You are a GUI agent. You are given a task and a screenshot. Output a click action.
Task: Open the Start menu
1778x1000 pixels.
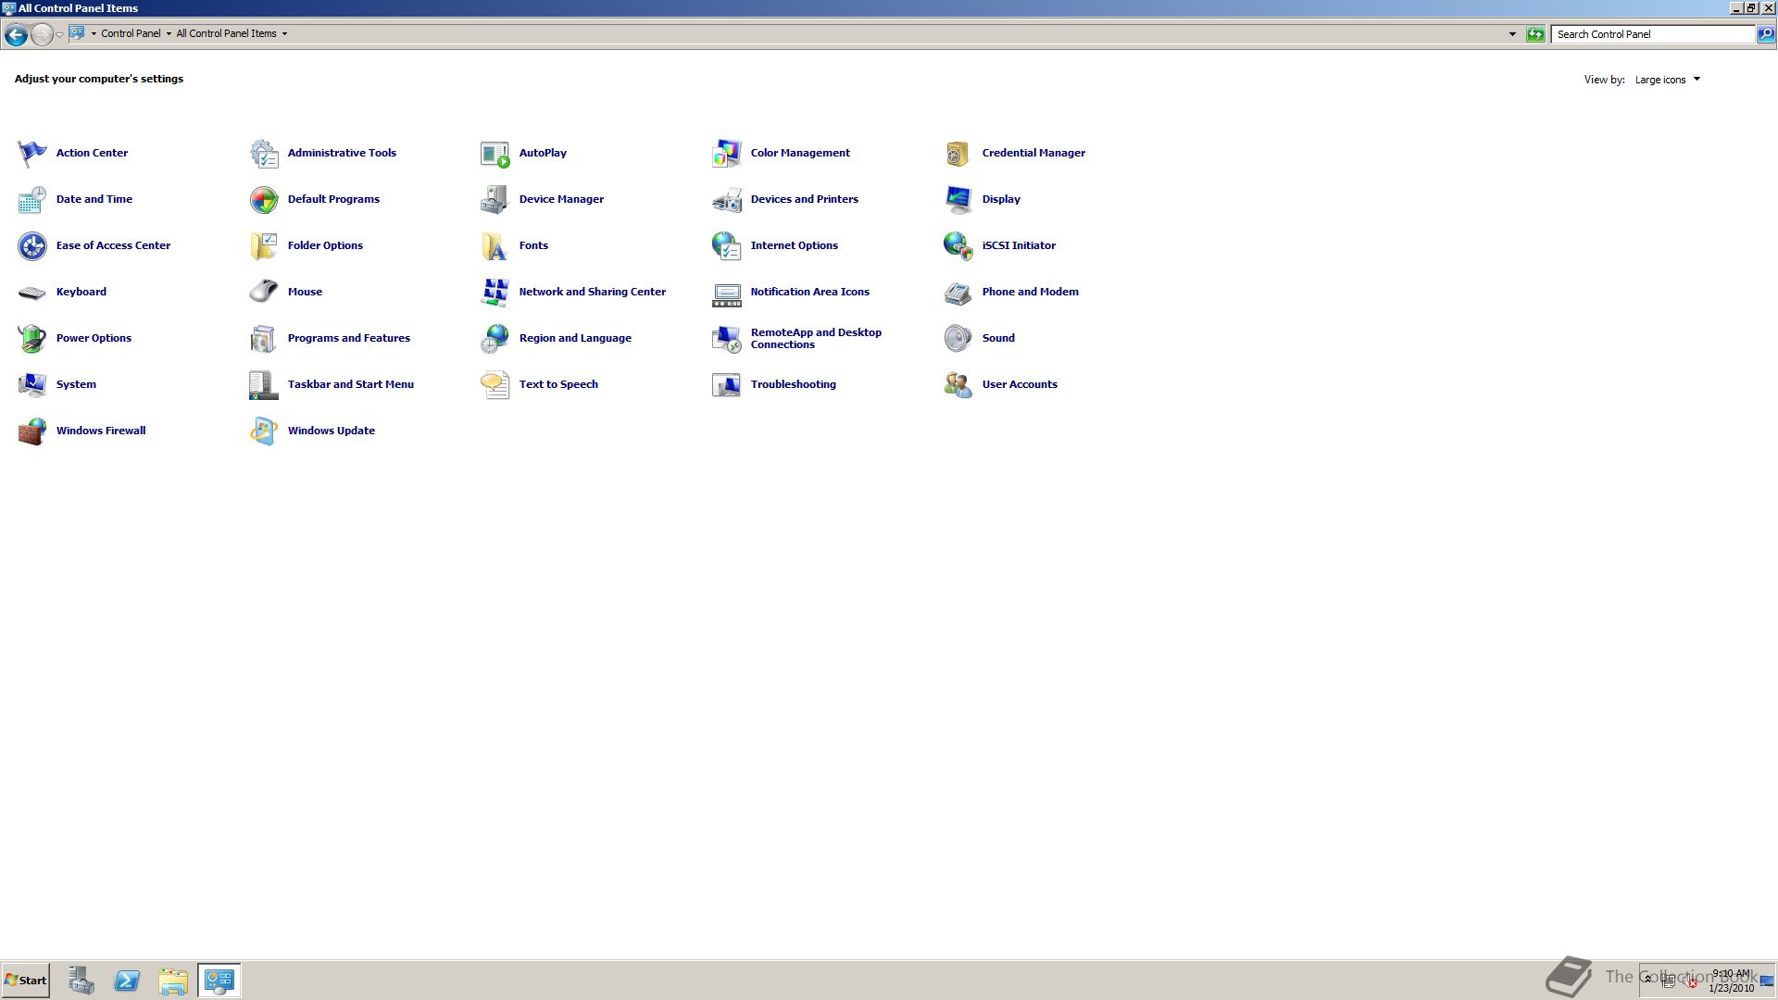26,981
